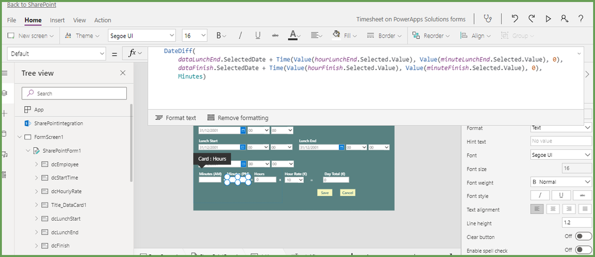595x257 pixels.
Task: Click the Font style strikethrough button
Action: pos(582,196)
